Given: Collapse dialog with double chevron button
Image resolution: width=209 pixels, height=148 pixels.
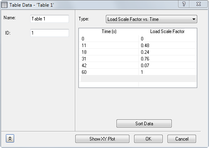Looking at the screenshot, I should (10, 139).
